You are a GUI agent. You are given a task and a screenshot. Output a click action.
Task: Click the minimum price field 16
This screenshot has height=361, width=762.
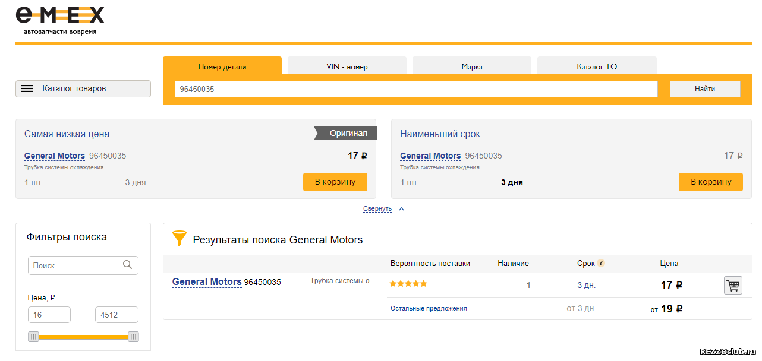point(49,315)
